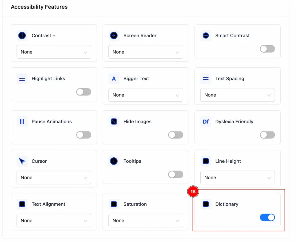Screen dimensions: 296x242
Task: Toggle Pause Animations on
Action: 84,135
